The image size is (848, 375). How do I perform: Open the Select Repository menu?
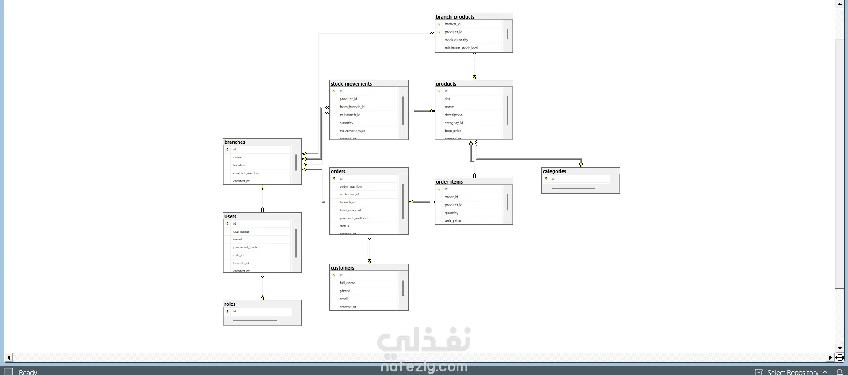(x=792, y=372)
